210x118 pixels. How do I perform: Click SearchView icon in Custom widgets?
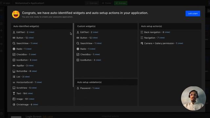click(78, 43)
